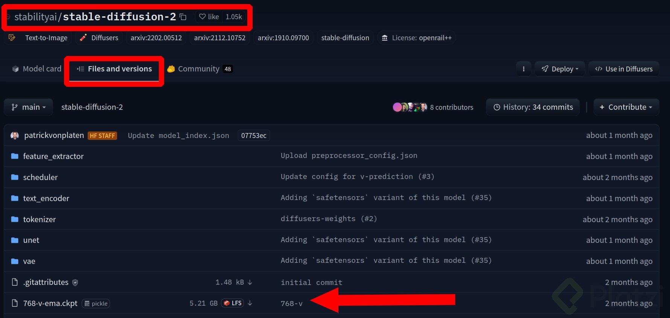Click the tokenizer folder icon

pos(15,219)
